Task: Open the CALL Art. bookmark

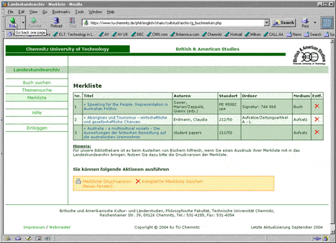Action: [x=274, y=34]
